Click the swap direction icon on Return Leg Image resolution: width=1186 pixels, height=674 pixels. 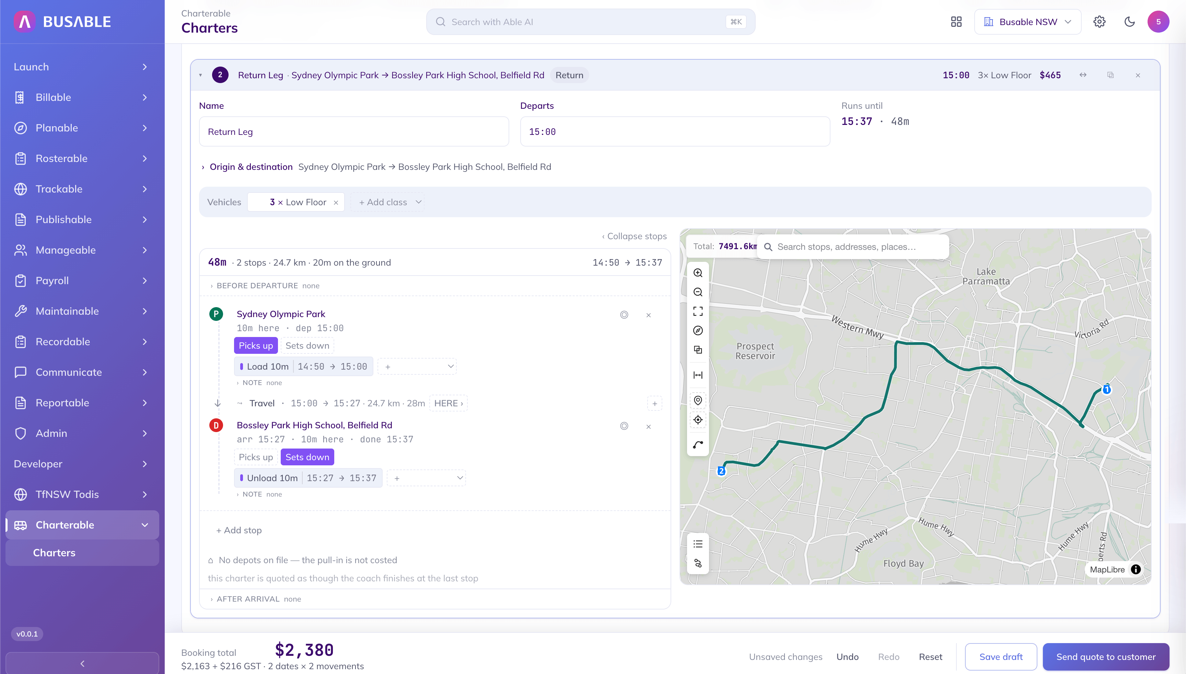click(1083, 75)
